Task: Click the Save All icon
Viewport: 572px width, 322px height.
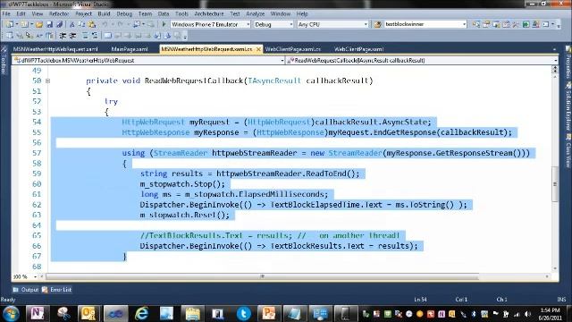Action: [59, 24]
